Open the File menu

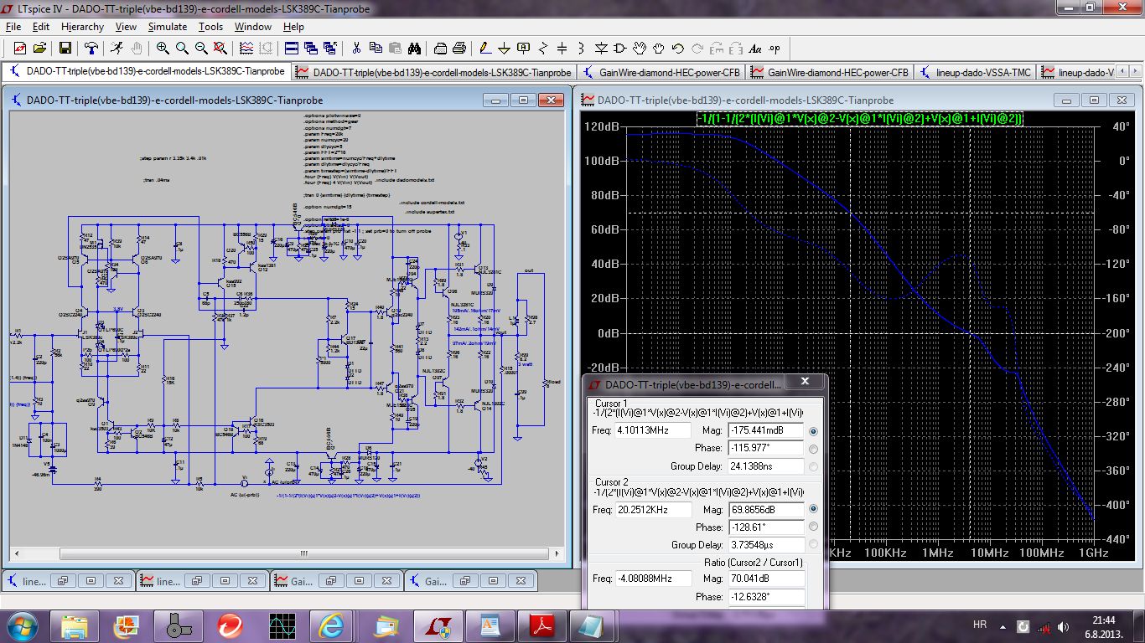13,27
